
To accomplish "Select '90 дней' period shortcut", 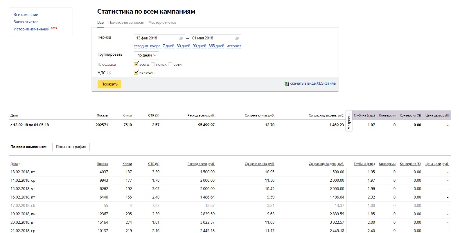I will [x=199, y=46].
